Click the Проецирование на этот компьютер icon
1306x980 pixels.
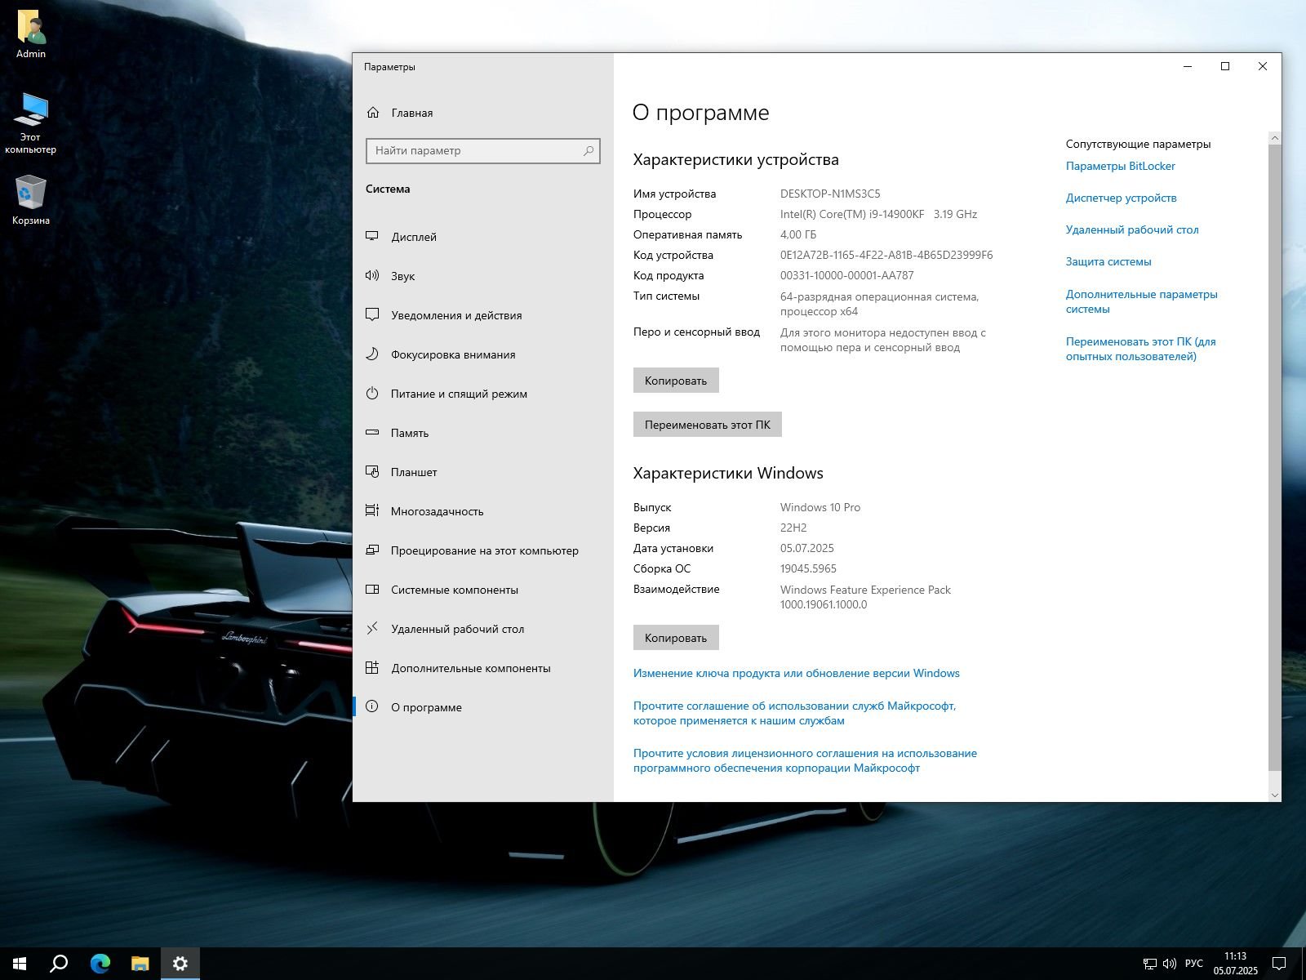(372, 550)
